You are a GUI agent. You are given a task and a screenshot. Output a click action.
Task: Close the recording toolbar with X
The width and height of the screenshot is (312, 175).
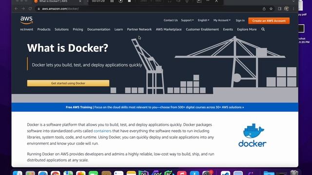click(216, 1)
